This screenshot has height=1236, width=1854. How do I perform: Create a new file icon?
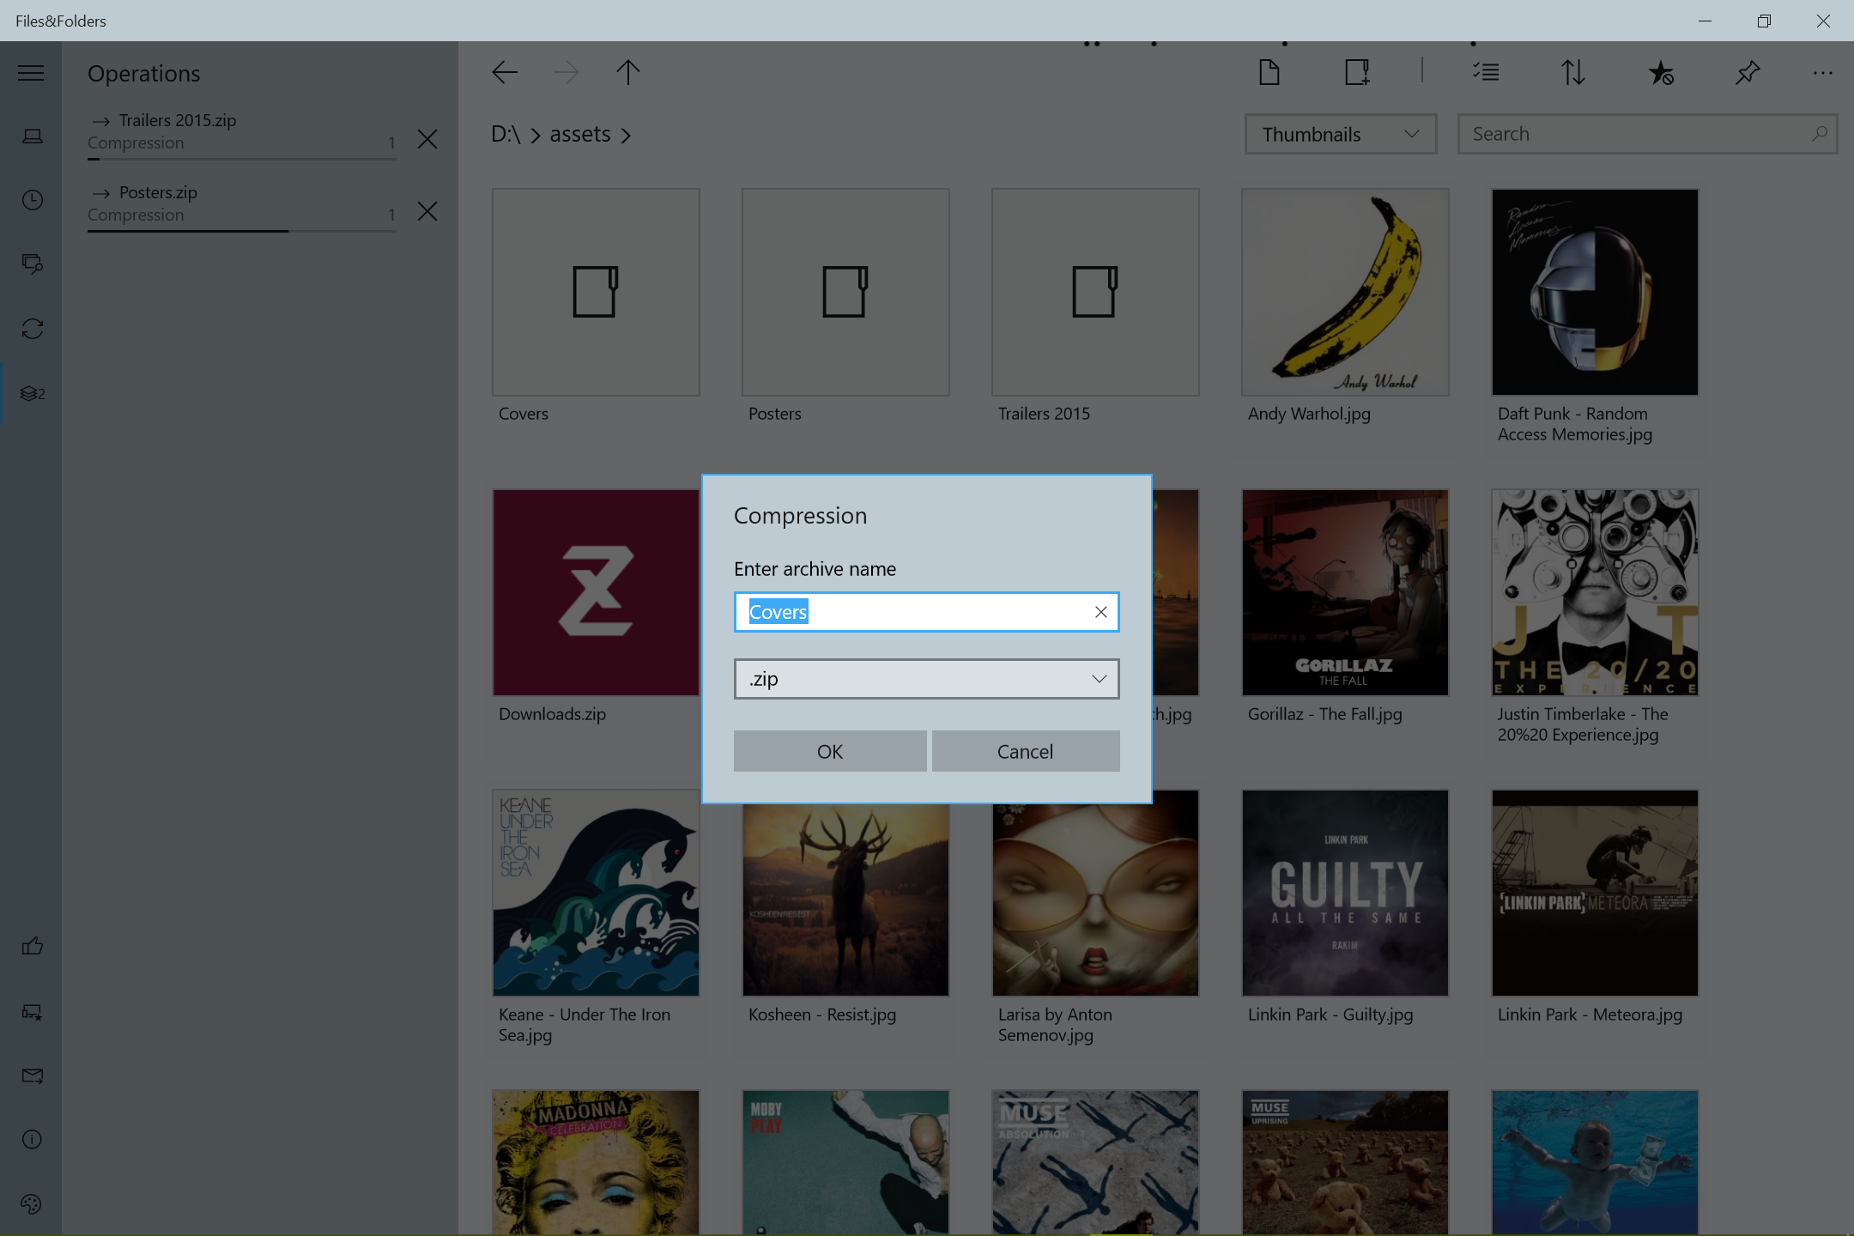click(1269, 72)
